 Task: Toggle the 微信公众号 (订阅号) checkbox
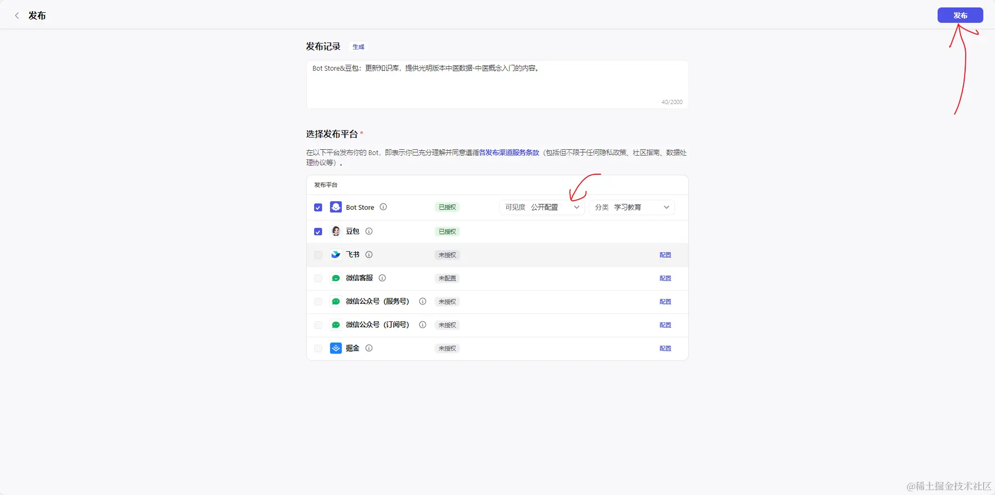point(318,325)
